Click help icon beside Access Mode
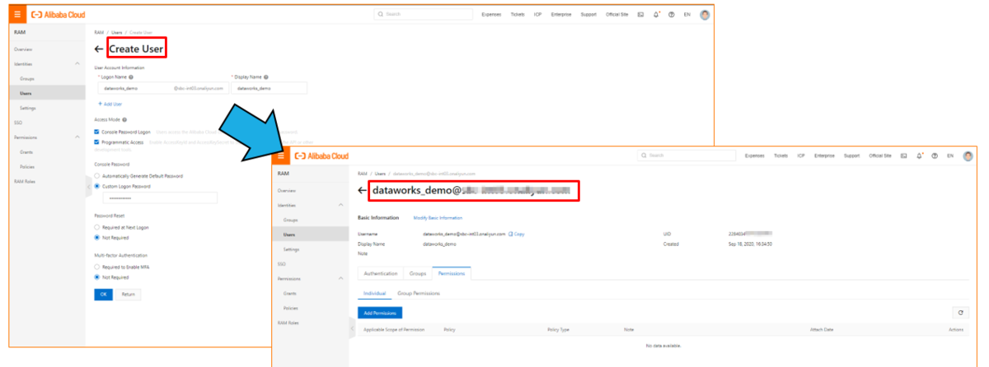 (x=124, y=119)
